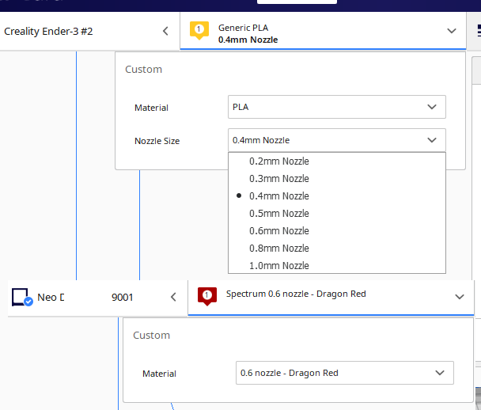Viewport: 481px width, 410px height.
Task: Select 0.6mm Nozzle from the list
Action: (337, 231)
